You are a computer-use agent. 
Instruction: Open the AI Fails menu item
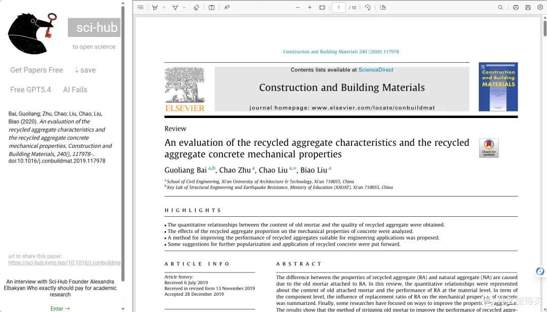[75, 90]
